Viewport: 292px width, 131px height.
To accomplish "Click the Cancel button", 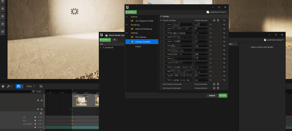I will pyautogui.click(x=212, y=96).
